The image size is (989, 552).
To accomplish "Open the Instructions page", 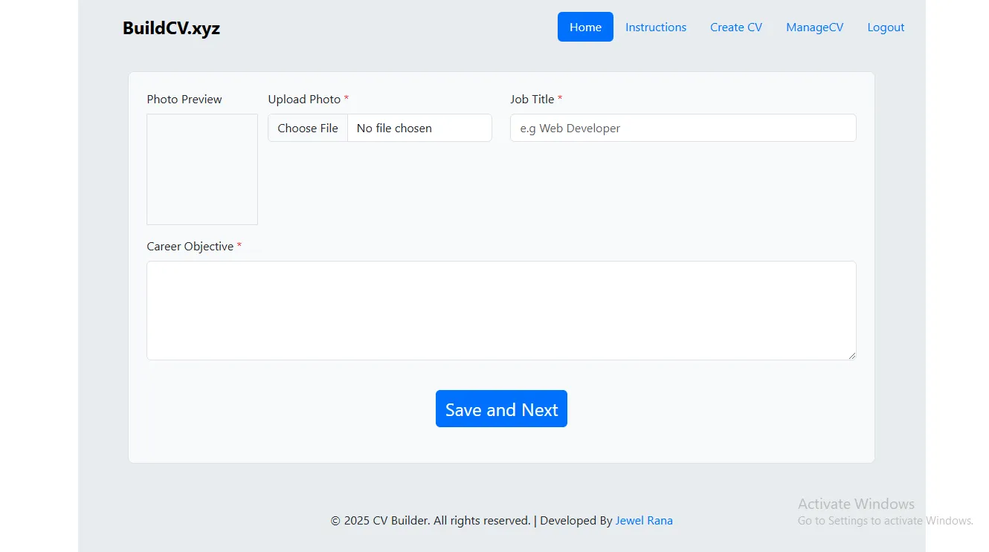I will point(655,27).
